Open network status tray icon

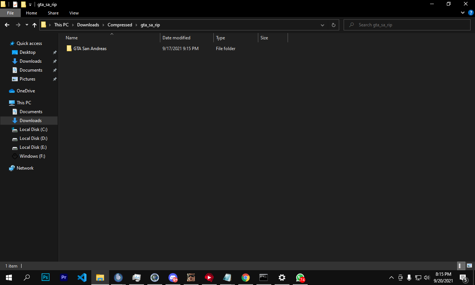(418, 278)
